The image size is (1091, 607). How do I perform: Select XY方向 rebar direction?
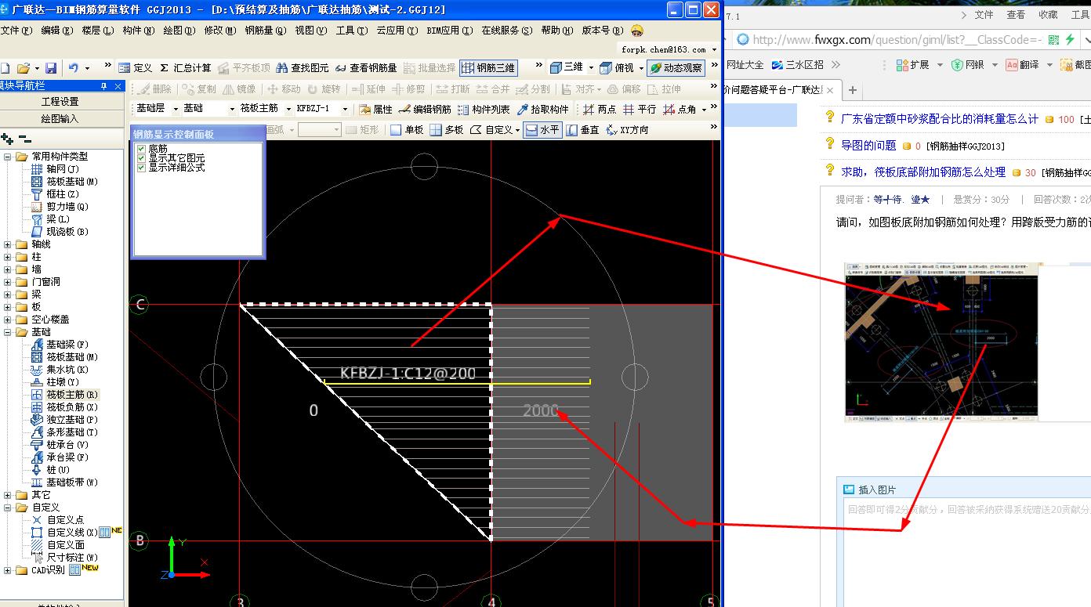pyautogui.click(x=627, y=130)
